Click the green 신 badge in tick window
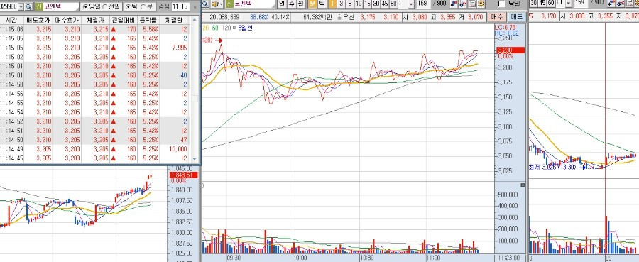639x262 pixels. pyautogui.click(x=39, y=6)
